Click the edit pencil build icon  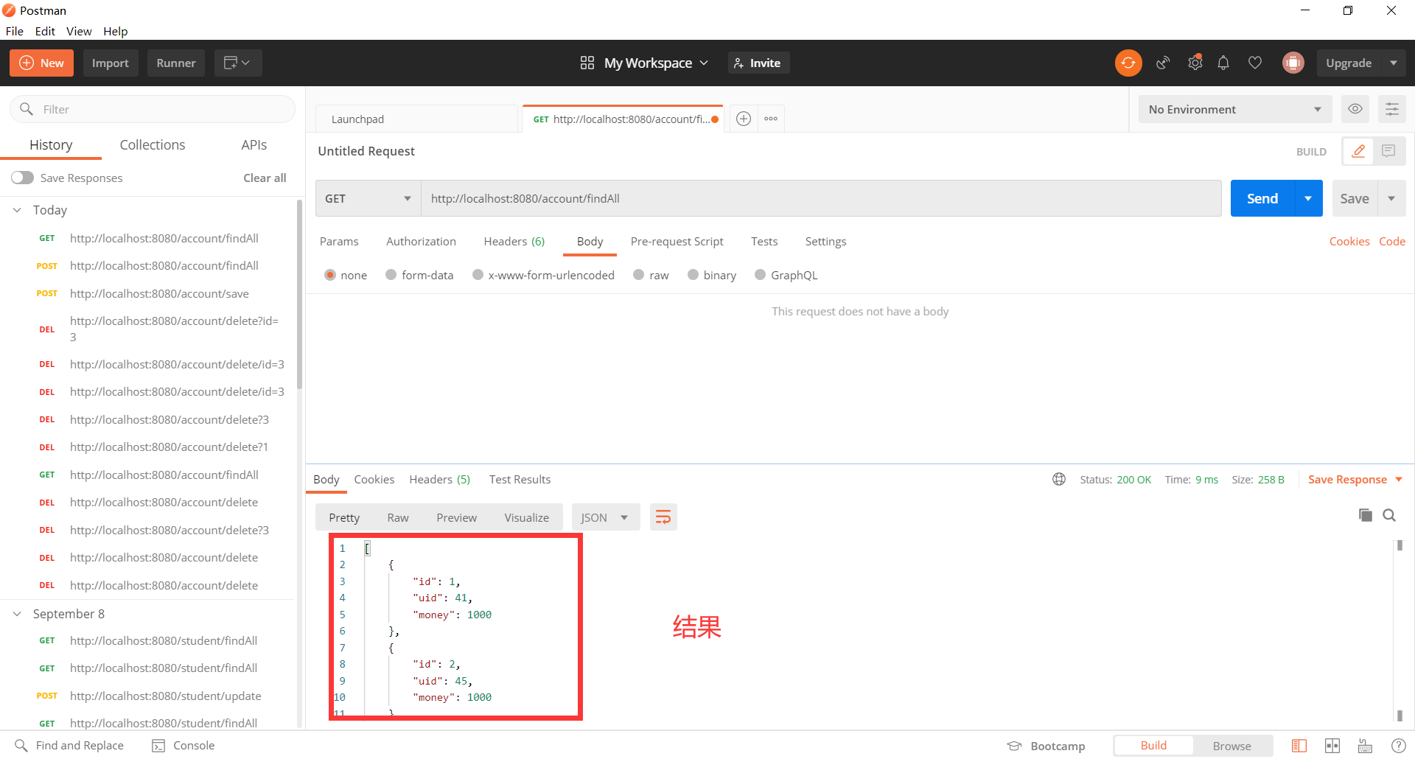click(x=1358, y=151)
